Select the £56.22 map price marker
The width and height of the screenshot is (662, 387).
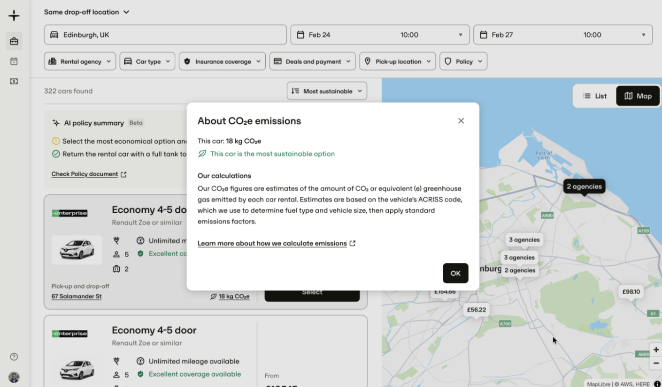(477, 310)
